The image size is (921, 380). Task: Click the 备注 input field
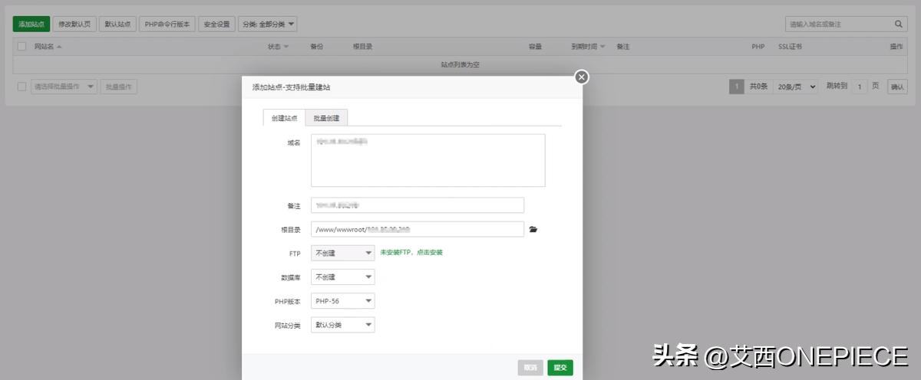coord(418,205)
